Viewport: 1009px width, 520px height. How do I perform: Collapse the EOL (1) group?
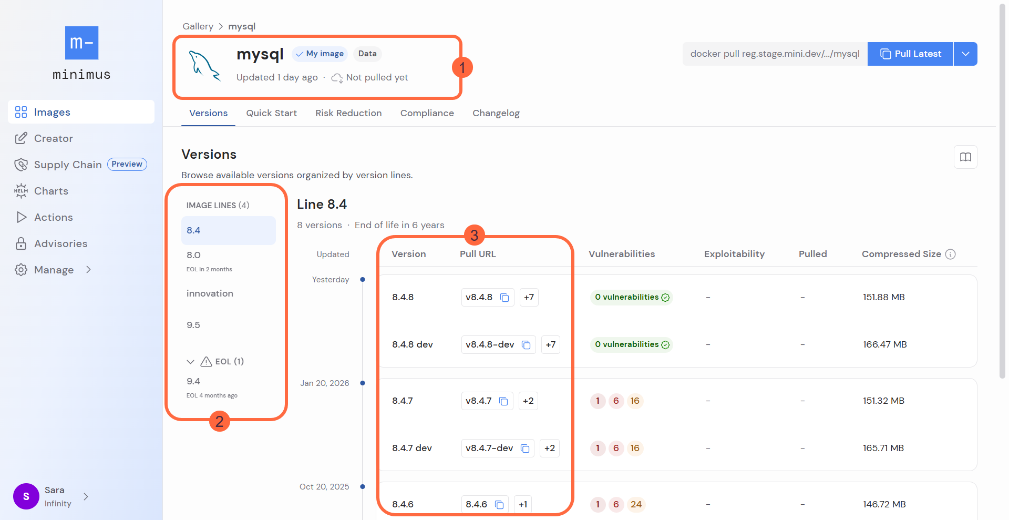(x=190, y=362)
